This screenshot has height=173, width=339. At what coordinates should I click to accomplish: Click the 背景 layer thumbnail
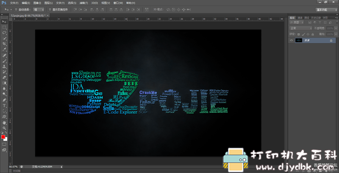pyautogui.click(x=298, y=40)
